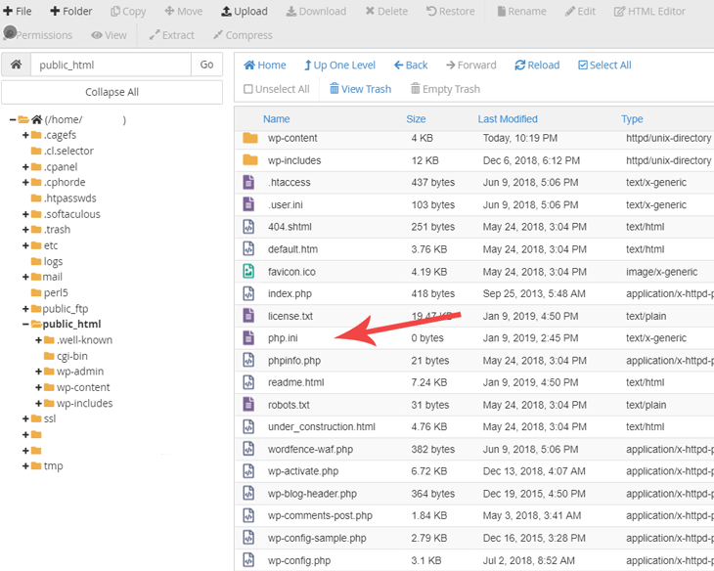Select the robots.txt file name
Screen dimensions: 714x571
[289, 405]
